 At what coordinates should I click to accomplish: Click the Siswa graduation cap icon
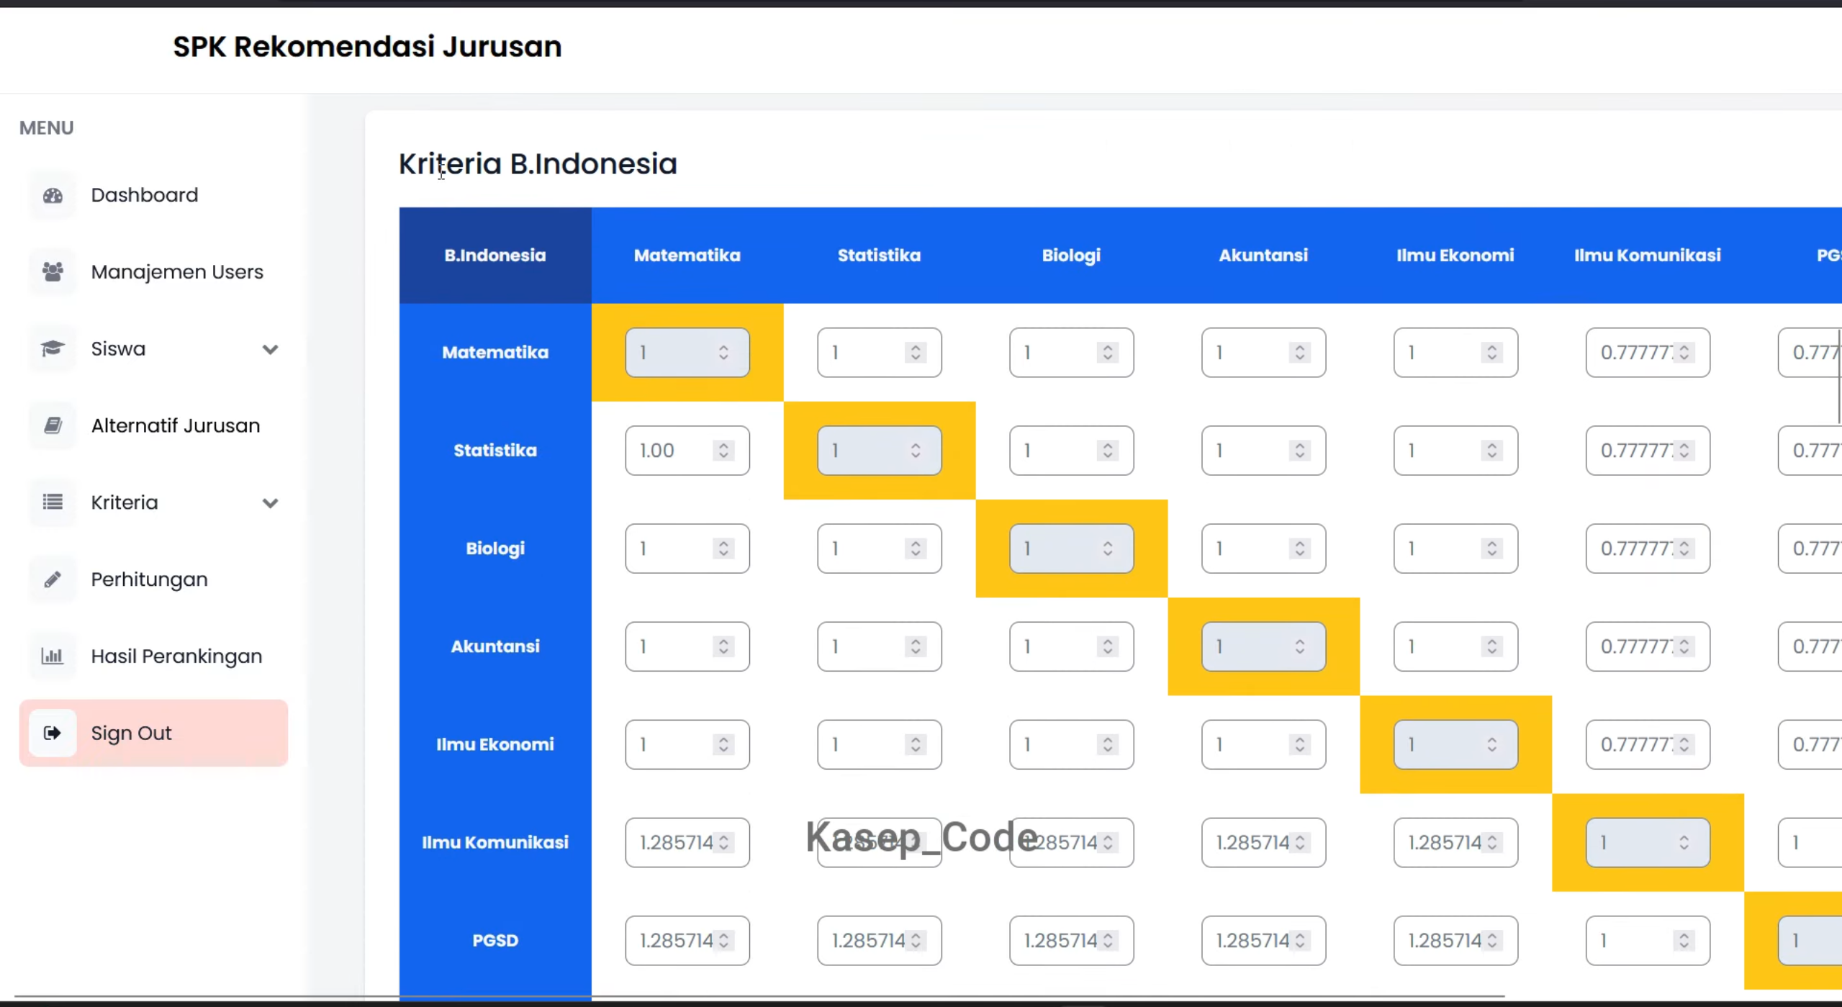[53, 349]
